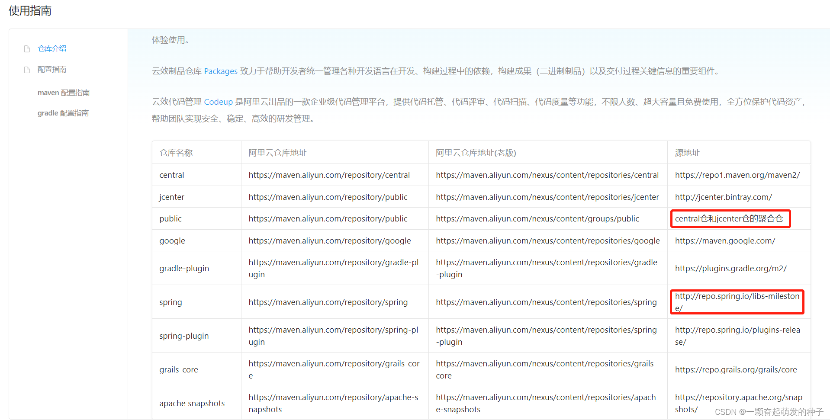Select the spring repository name cell
830x420 pixels.
pyautogui.click(x=171, y=302)
